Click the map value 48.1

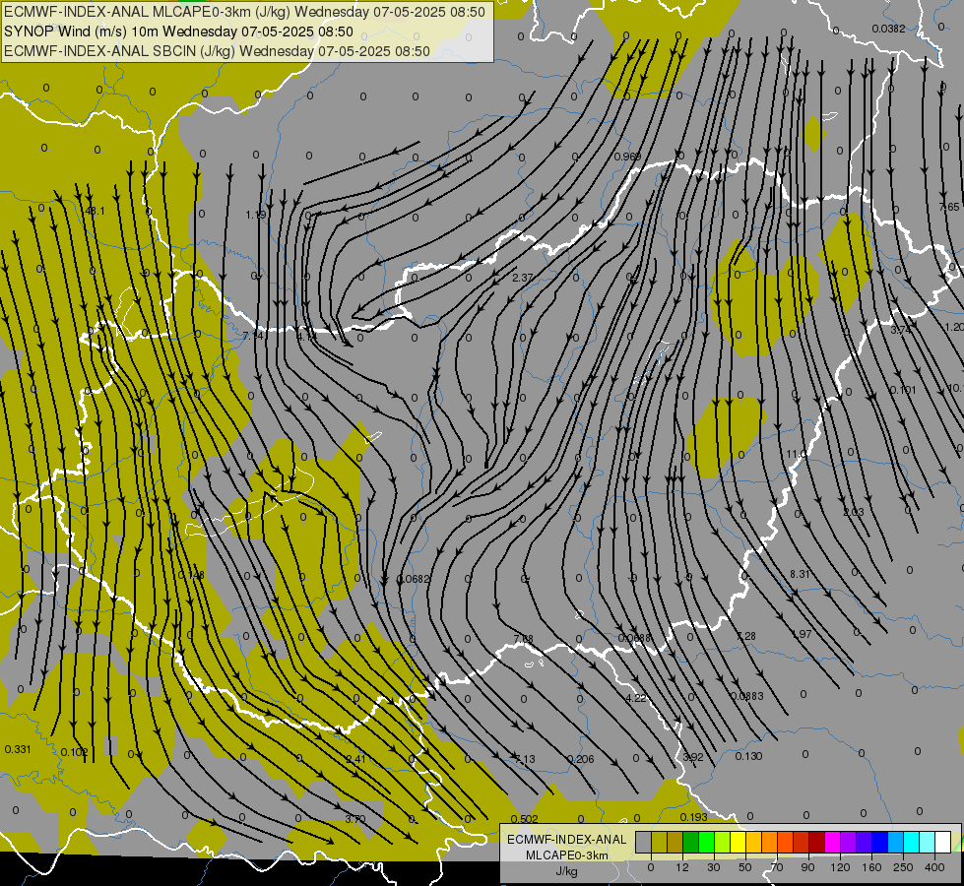95,211
